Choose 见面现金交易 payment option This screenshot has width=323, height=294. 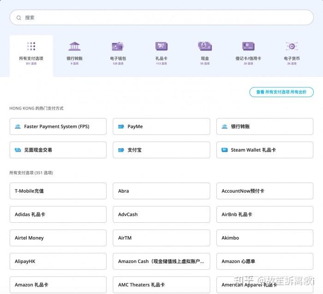tap(58, 150)
